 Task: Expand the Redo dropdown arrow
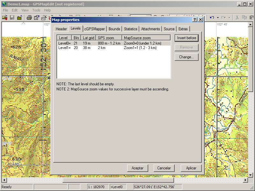point(229,18)
